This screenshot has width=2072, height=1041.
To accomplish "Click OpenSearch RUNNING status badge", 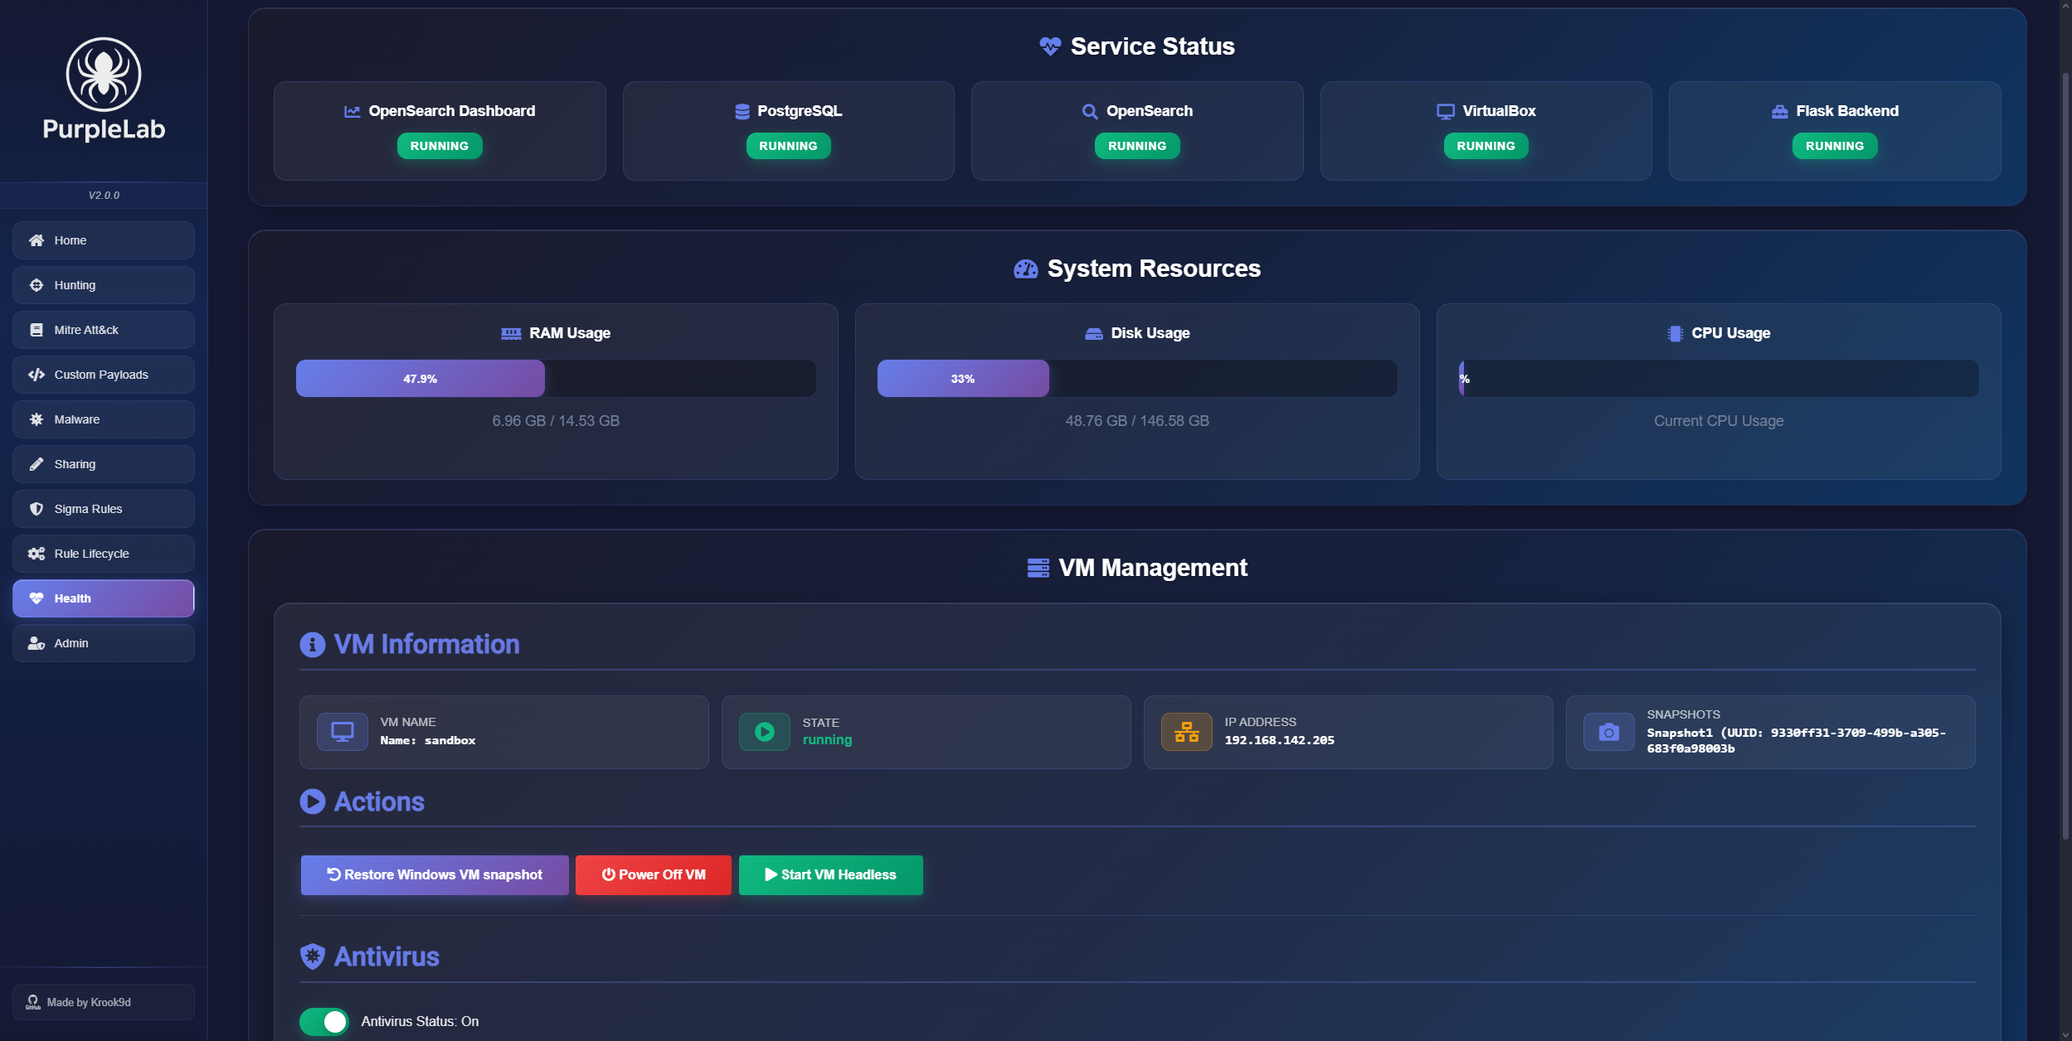I will [x=1137, y=146].
